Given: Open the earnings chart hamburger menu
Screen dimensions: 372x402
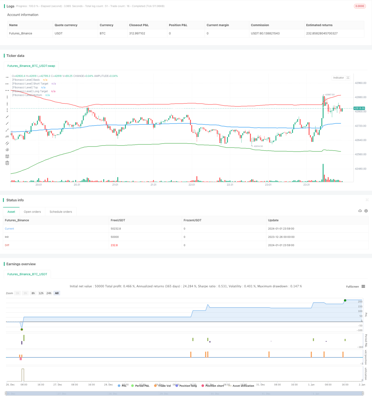Looking at the screenshot, I should click(x=363, y=286).
